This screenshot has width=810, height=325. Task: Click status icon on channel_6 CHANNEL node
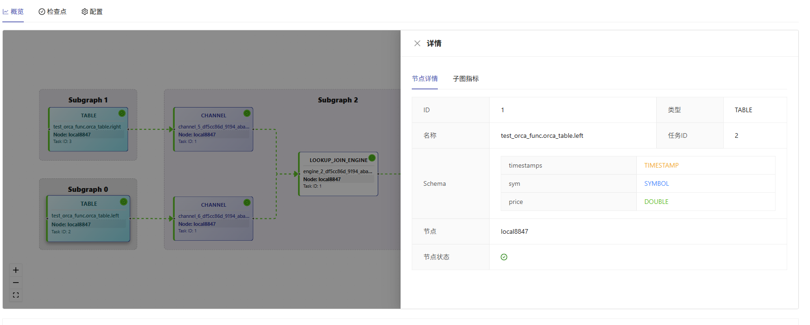tap(247, 202)
